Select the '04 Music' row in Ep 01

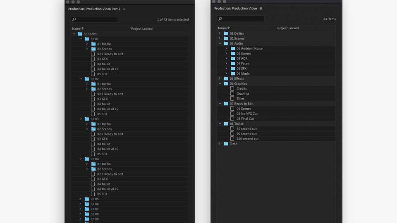coord(129,64)
